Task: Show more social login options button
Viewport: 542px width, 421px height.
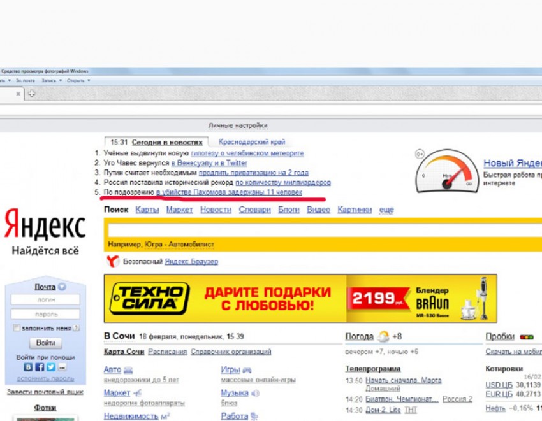Action: tap(61, 367)
